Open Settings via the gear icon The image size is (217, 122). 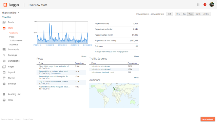tap(4, 84)
